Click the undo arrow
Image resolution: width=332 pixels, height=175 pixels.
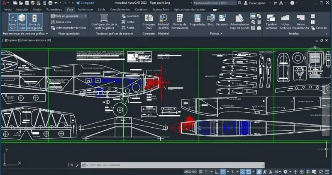(56, 3)
